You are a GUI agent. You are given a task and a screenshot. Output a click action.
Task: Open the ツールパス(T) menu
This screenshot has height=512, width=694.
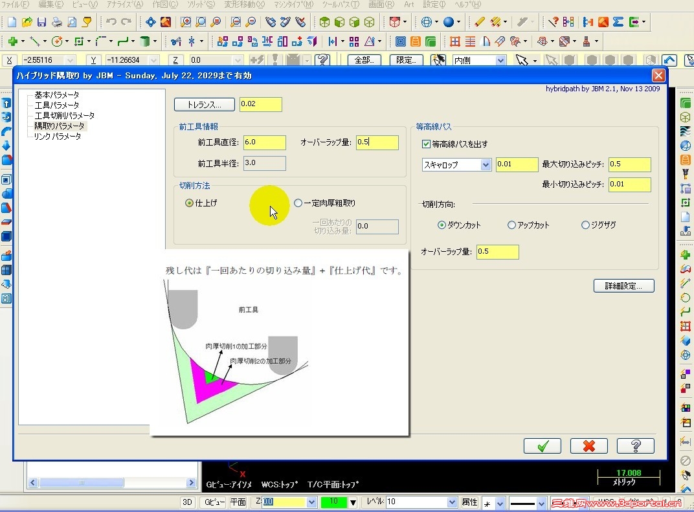341,5
